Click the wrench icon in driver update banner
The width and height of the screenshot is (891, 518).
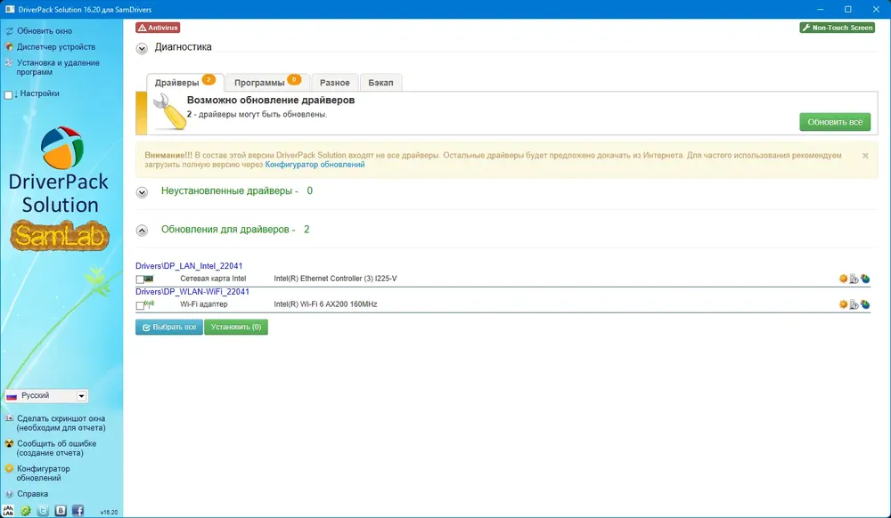(x=169, y=112)
